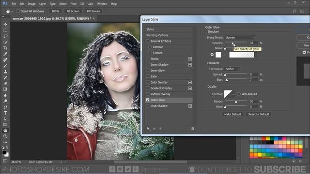Select the Rectangle shape tool

(5, 125)
